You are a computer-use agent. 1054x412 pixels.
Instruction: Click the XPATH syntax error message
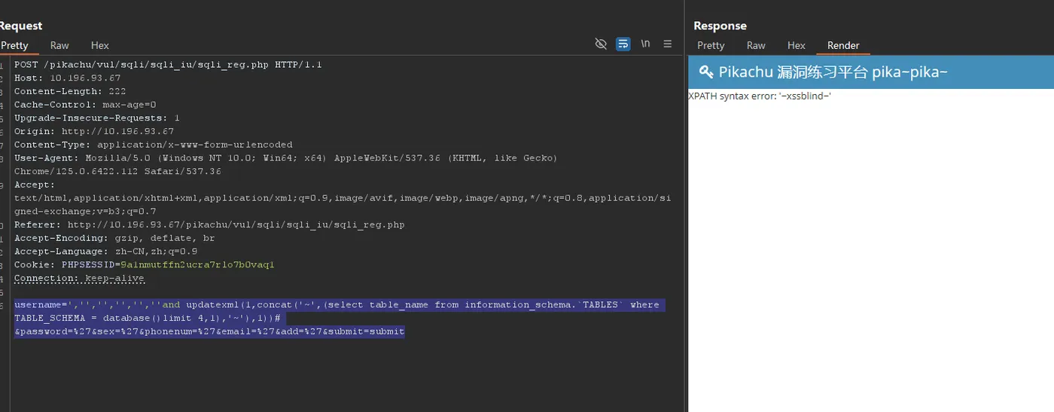point(760,96)
